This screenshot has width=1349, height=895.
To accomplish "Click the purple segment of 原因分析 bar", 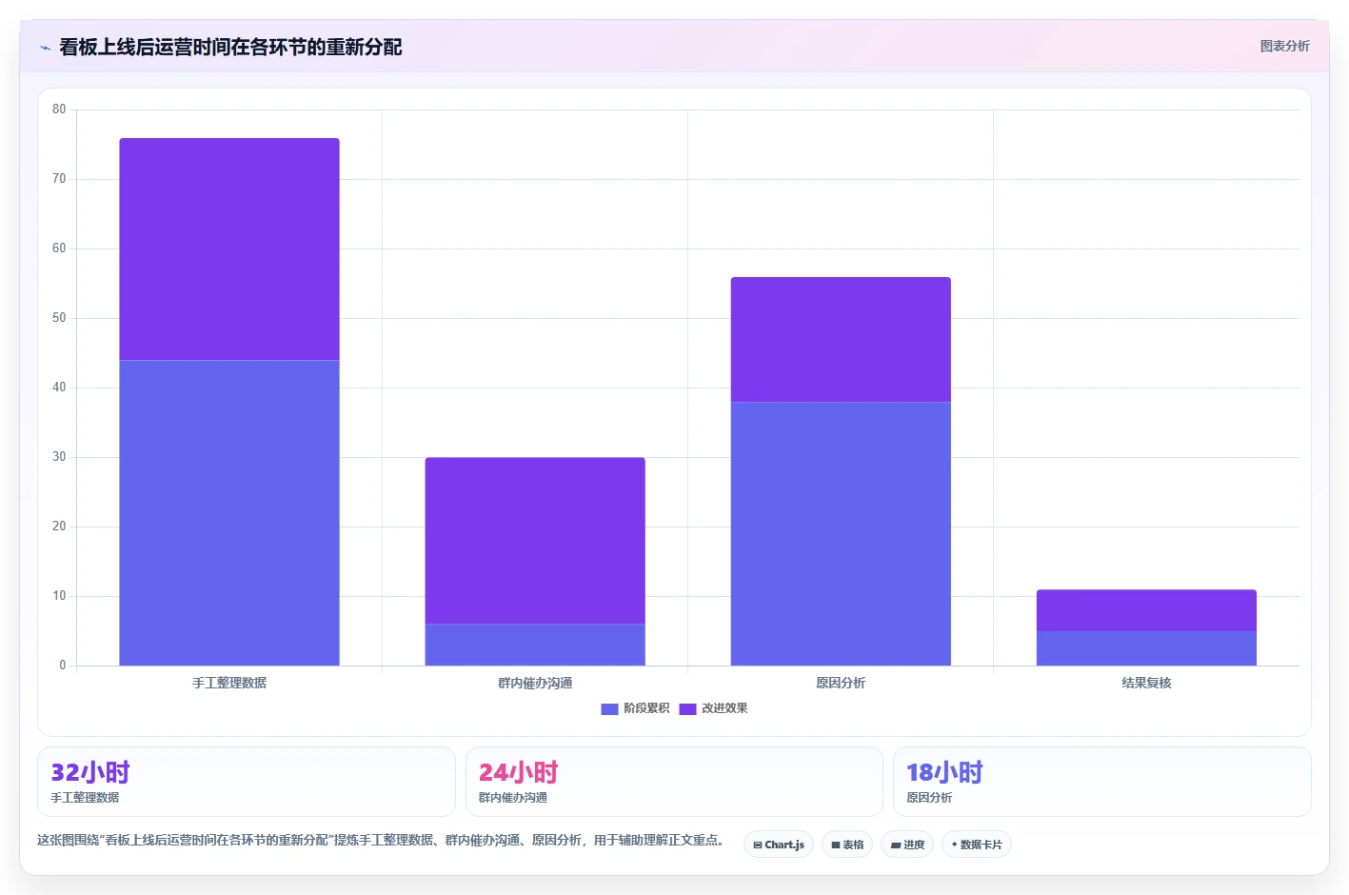I will tap(841, 340).
